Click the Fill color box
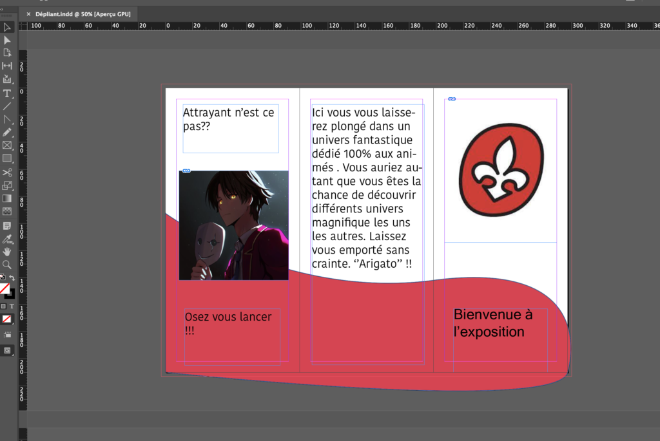The image size is (660, 441). click(5, 288)
